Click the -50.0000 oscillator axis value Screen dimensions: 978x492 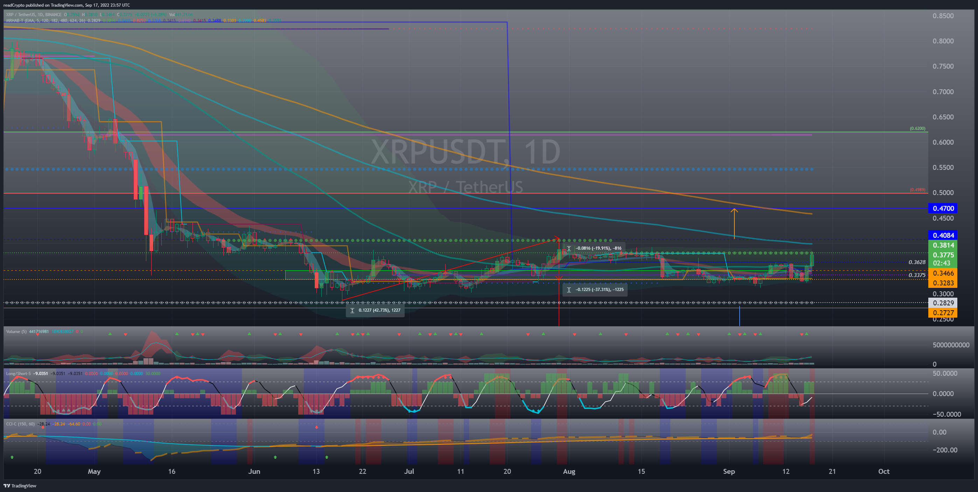pos(946,415)
